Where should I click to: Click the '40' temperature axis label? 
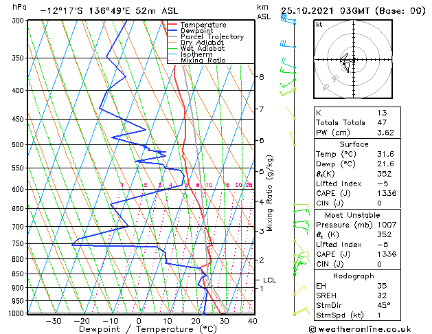click(x=253, y=321)
